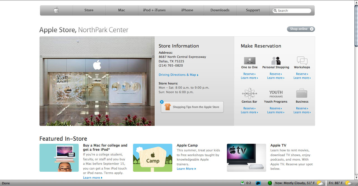Click the blue dog icon in status bar
Viewport: 358px width, 186px height.
pyautogui.click(x=258, y=183)
